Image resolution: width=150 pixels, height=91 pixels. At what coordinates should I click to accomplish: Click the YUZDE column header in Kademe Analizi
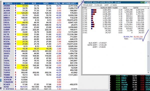(x=117, y=8)
